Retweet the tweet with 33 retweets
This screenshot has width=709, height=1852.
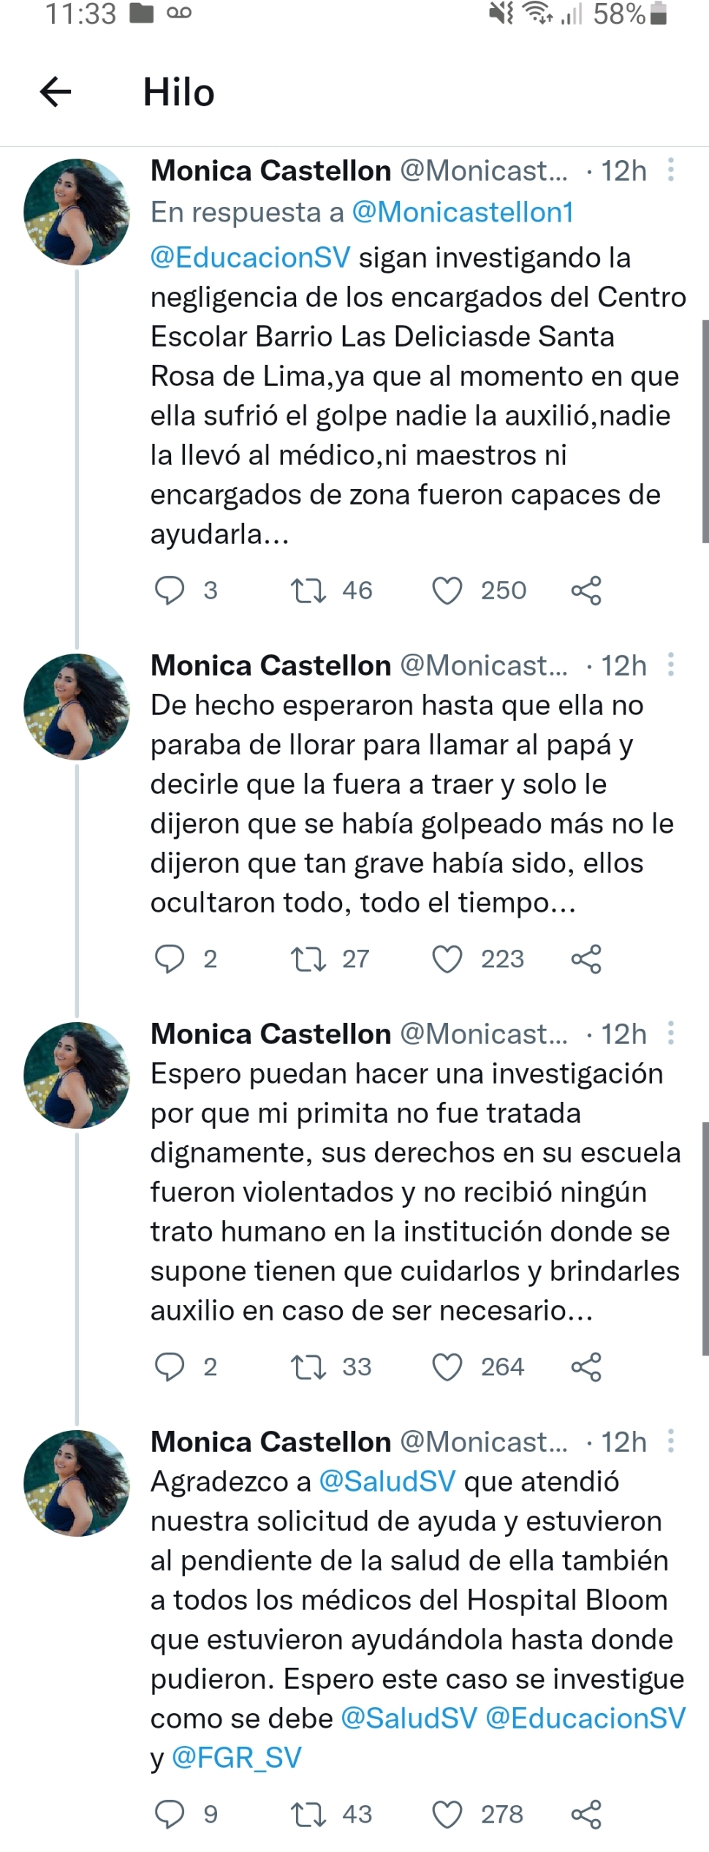(308, 1367)
